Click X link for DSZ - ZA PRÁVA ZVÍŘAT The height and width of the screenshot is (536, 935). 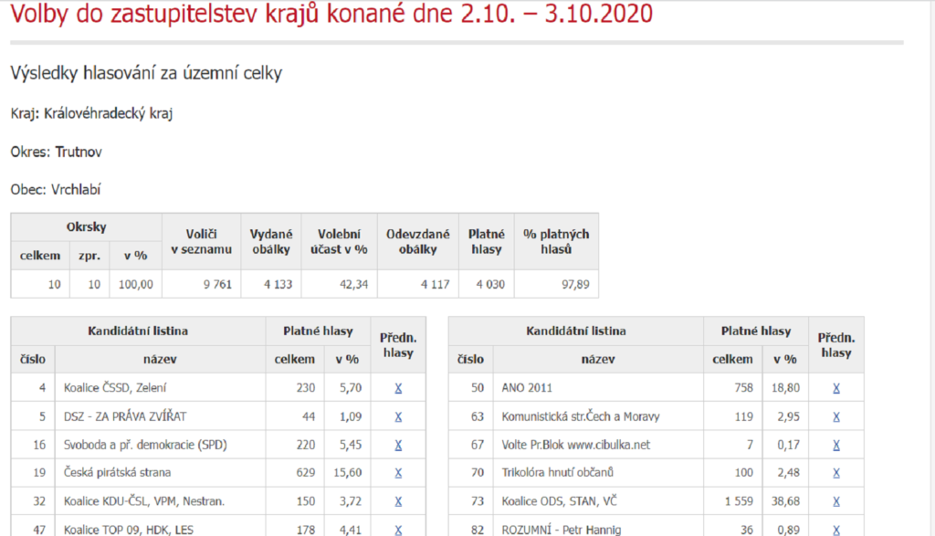398,416
